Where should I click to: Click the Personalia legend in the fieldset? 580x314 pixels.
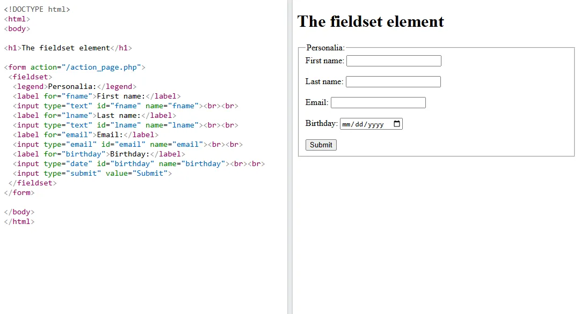point(325,48)
